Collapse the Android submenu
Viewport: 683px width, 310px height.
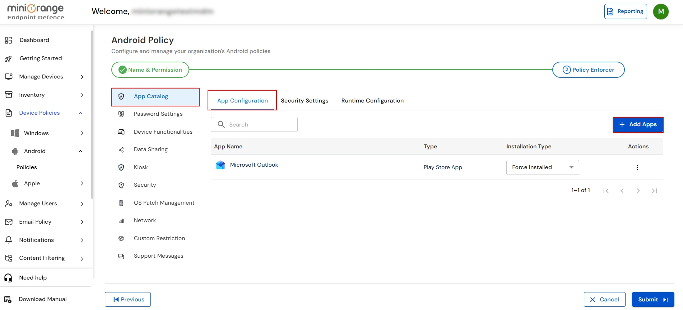[x=80, y=151]
